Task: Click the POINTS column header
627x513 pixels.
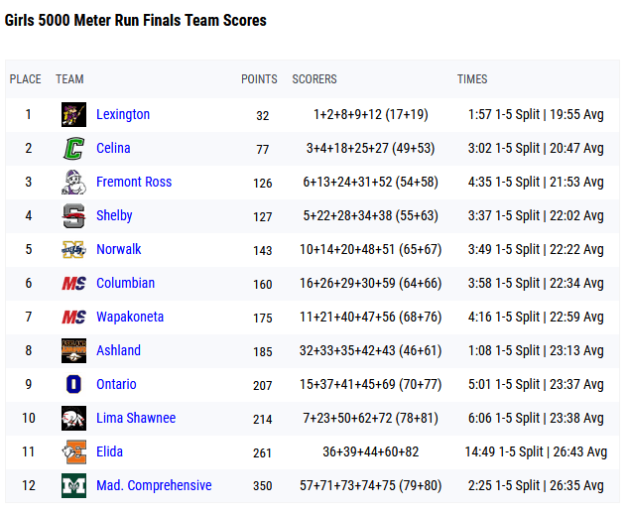Action: (259, 79)
